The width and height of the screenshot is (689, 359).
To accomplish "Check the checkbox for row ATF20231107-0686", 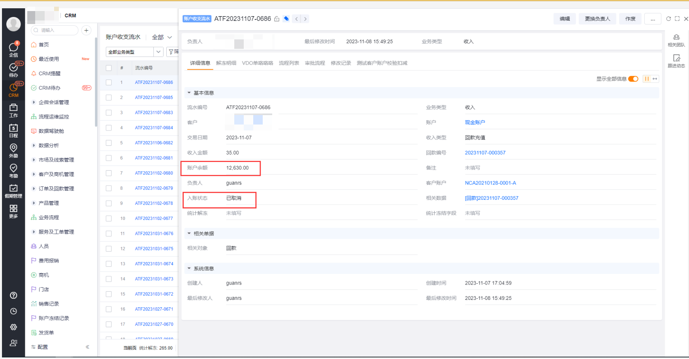I will [x=109, y=82].
